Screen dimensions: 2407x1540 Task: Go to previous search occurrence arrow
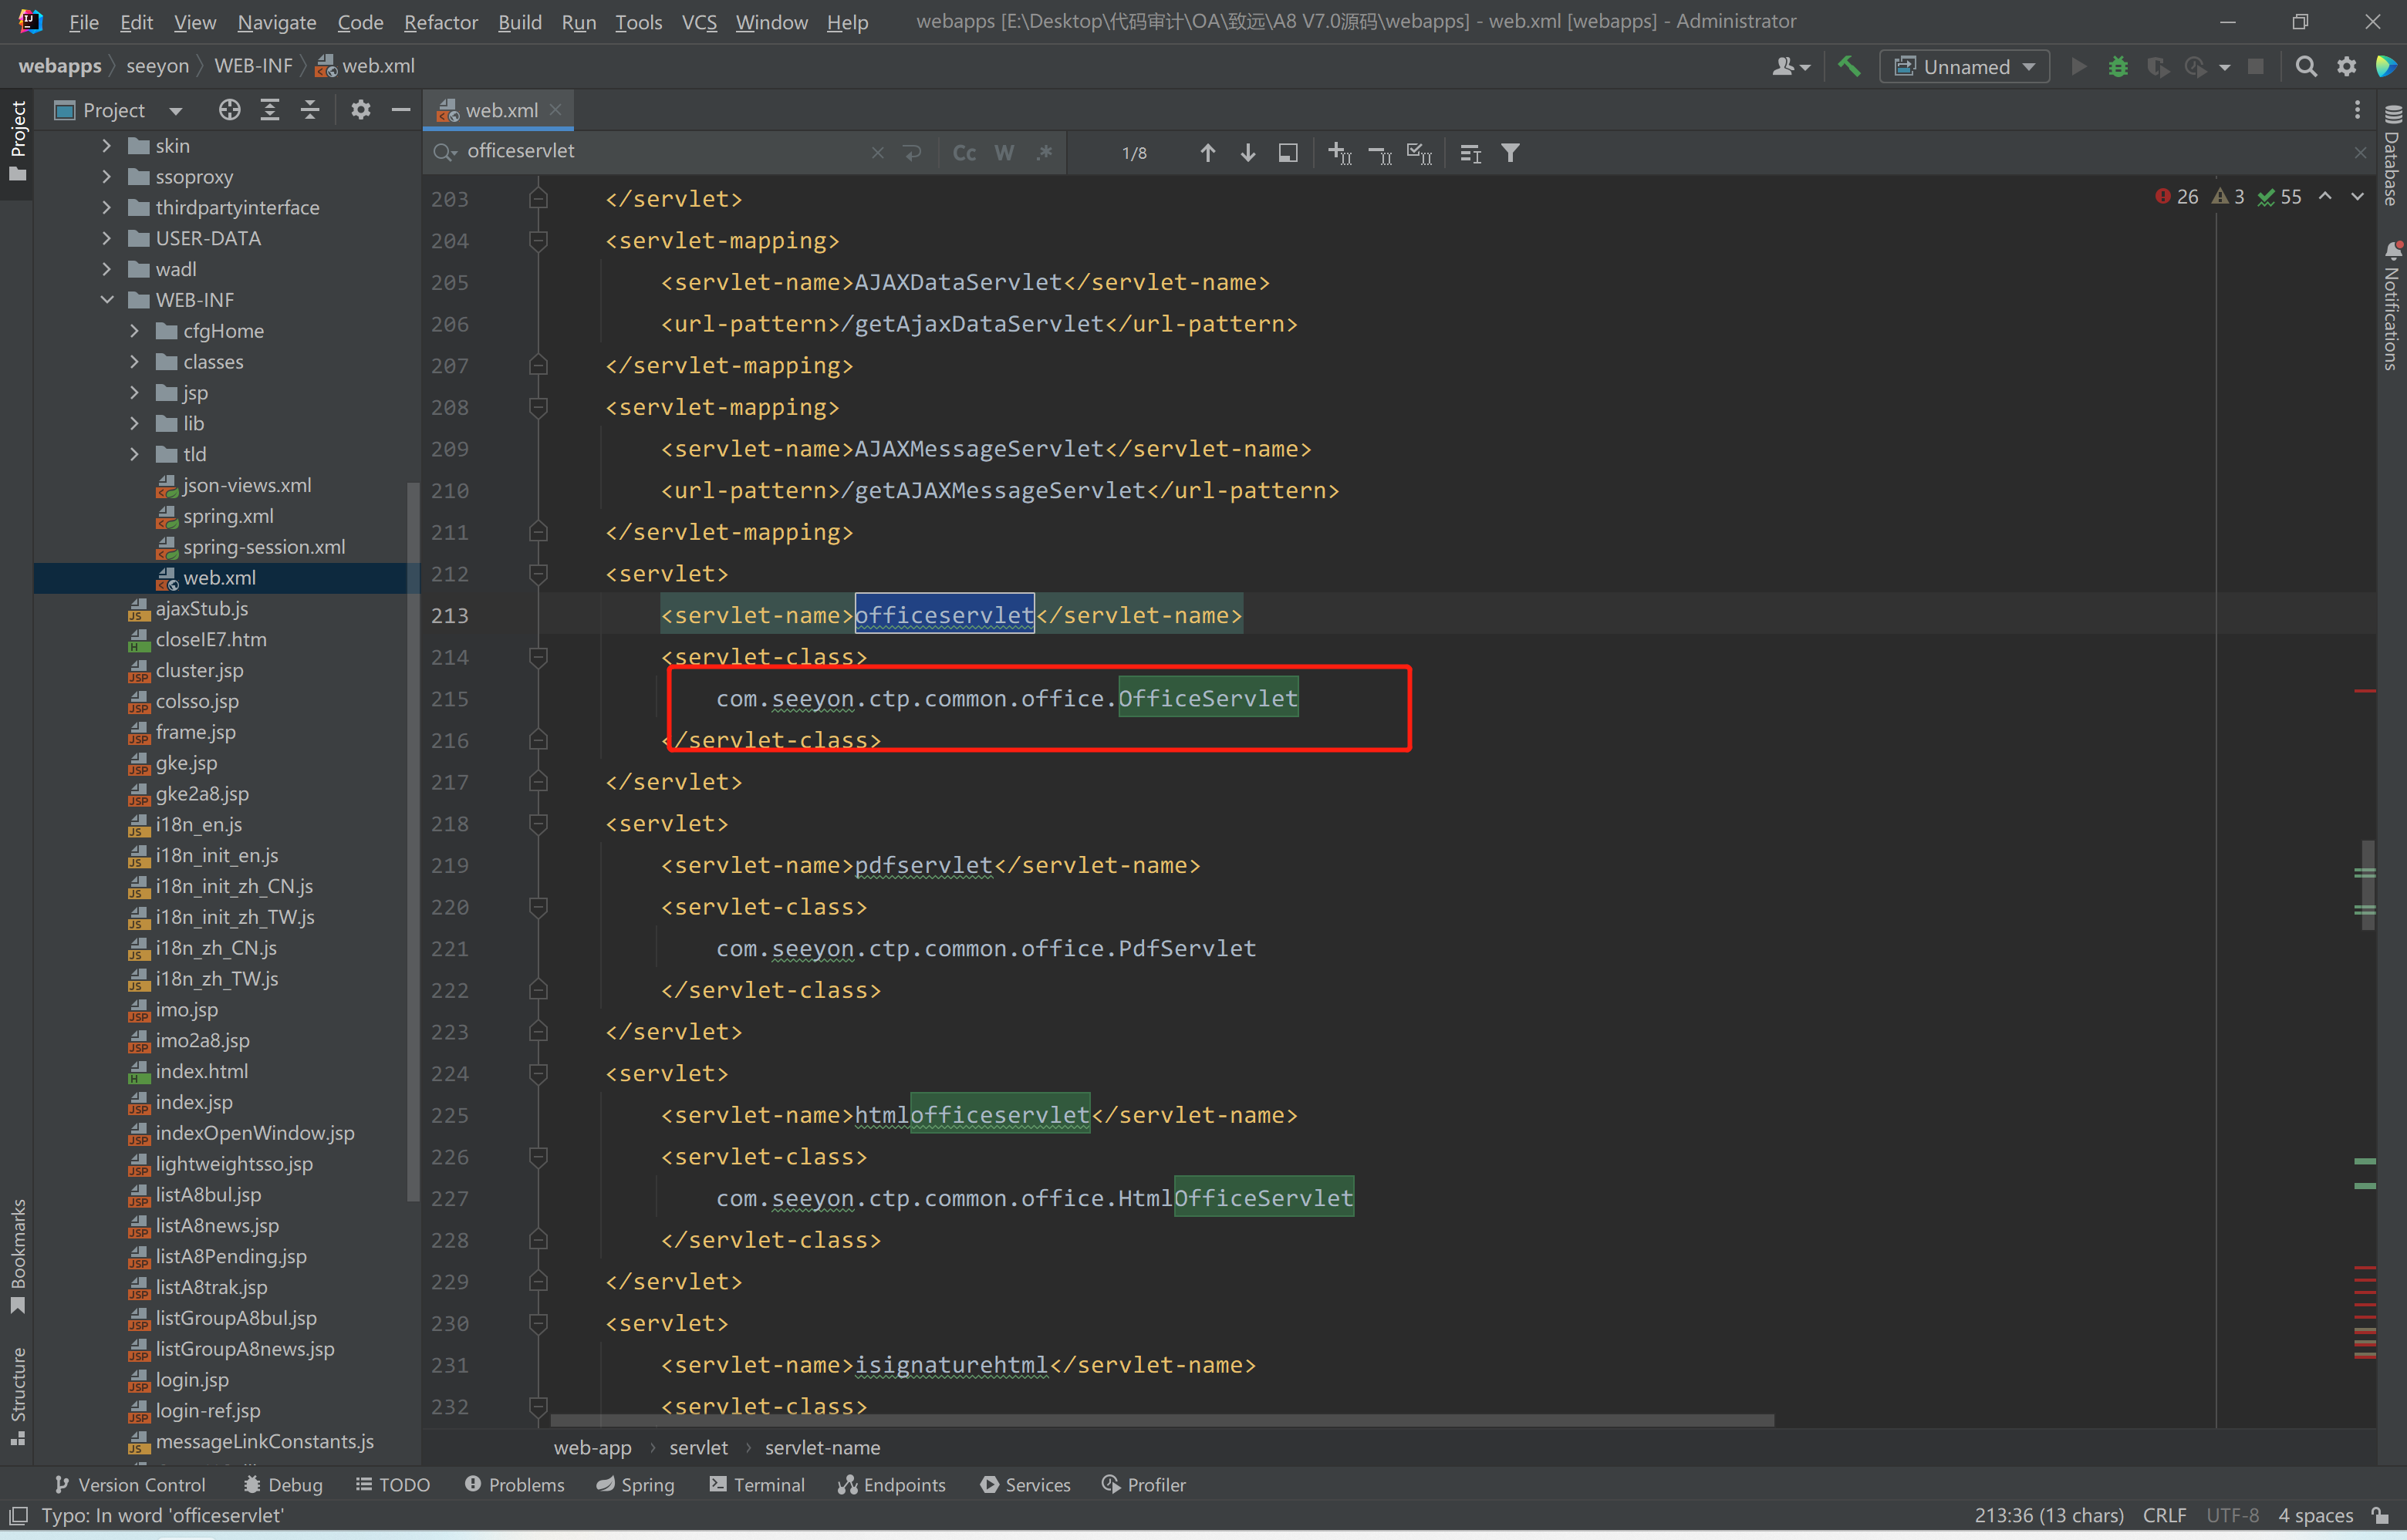[x=1207, y=153]
